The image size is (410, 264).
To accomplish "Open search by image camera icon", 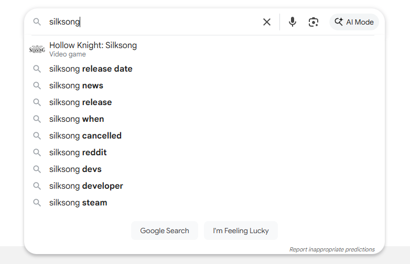I will tap(314, 22).
